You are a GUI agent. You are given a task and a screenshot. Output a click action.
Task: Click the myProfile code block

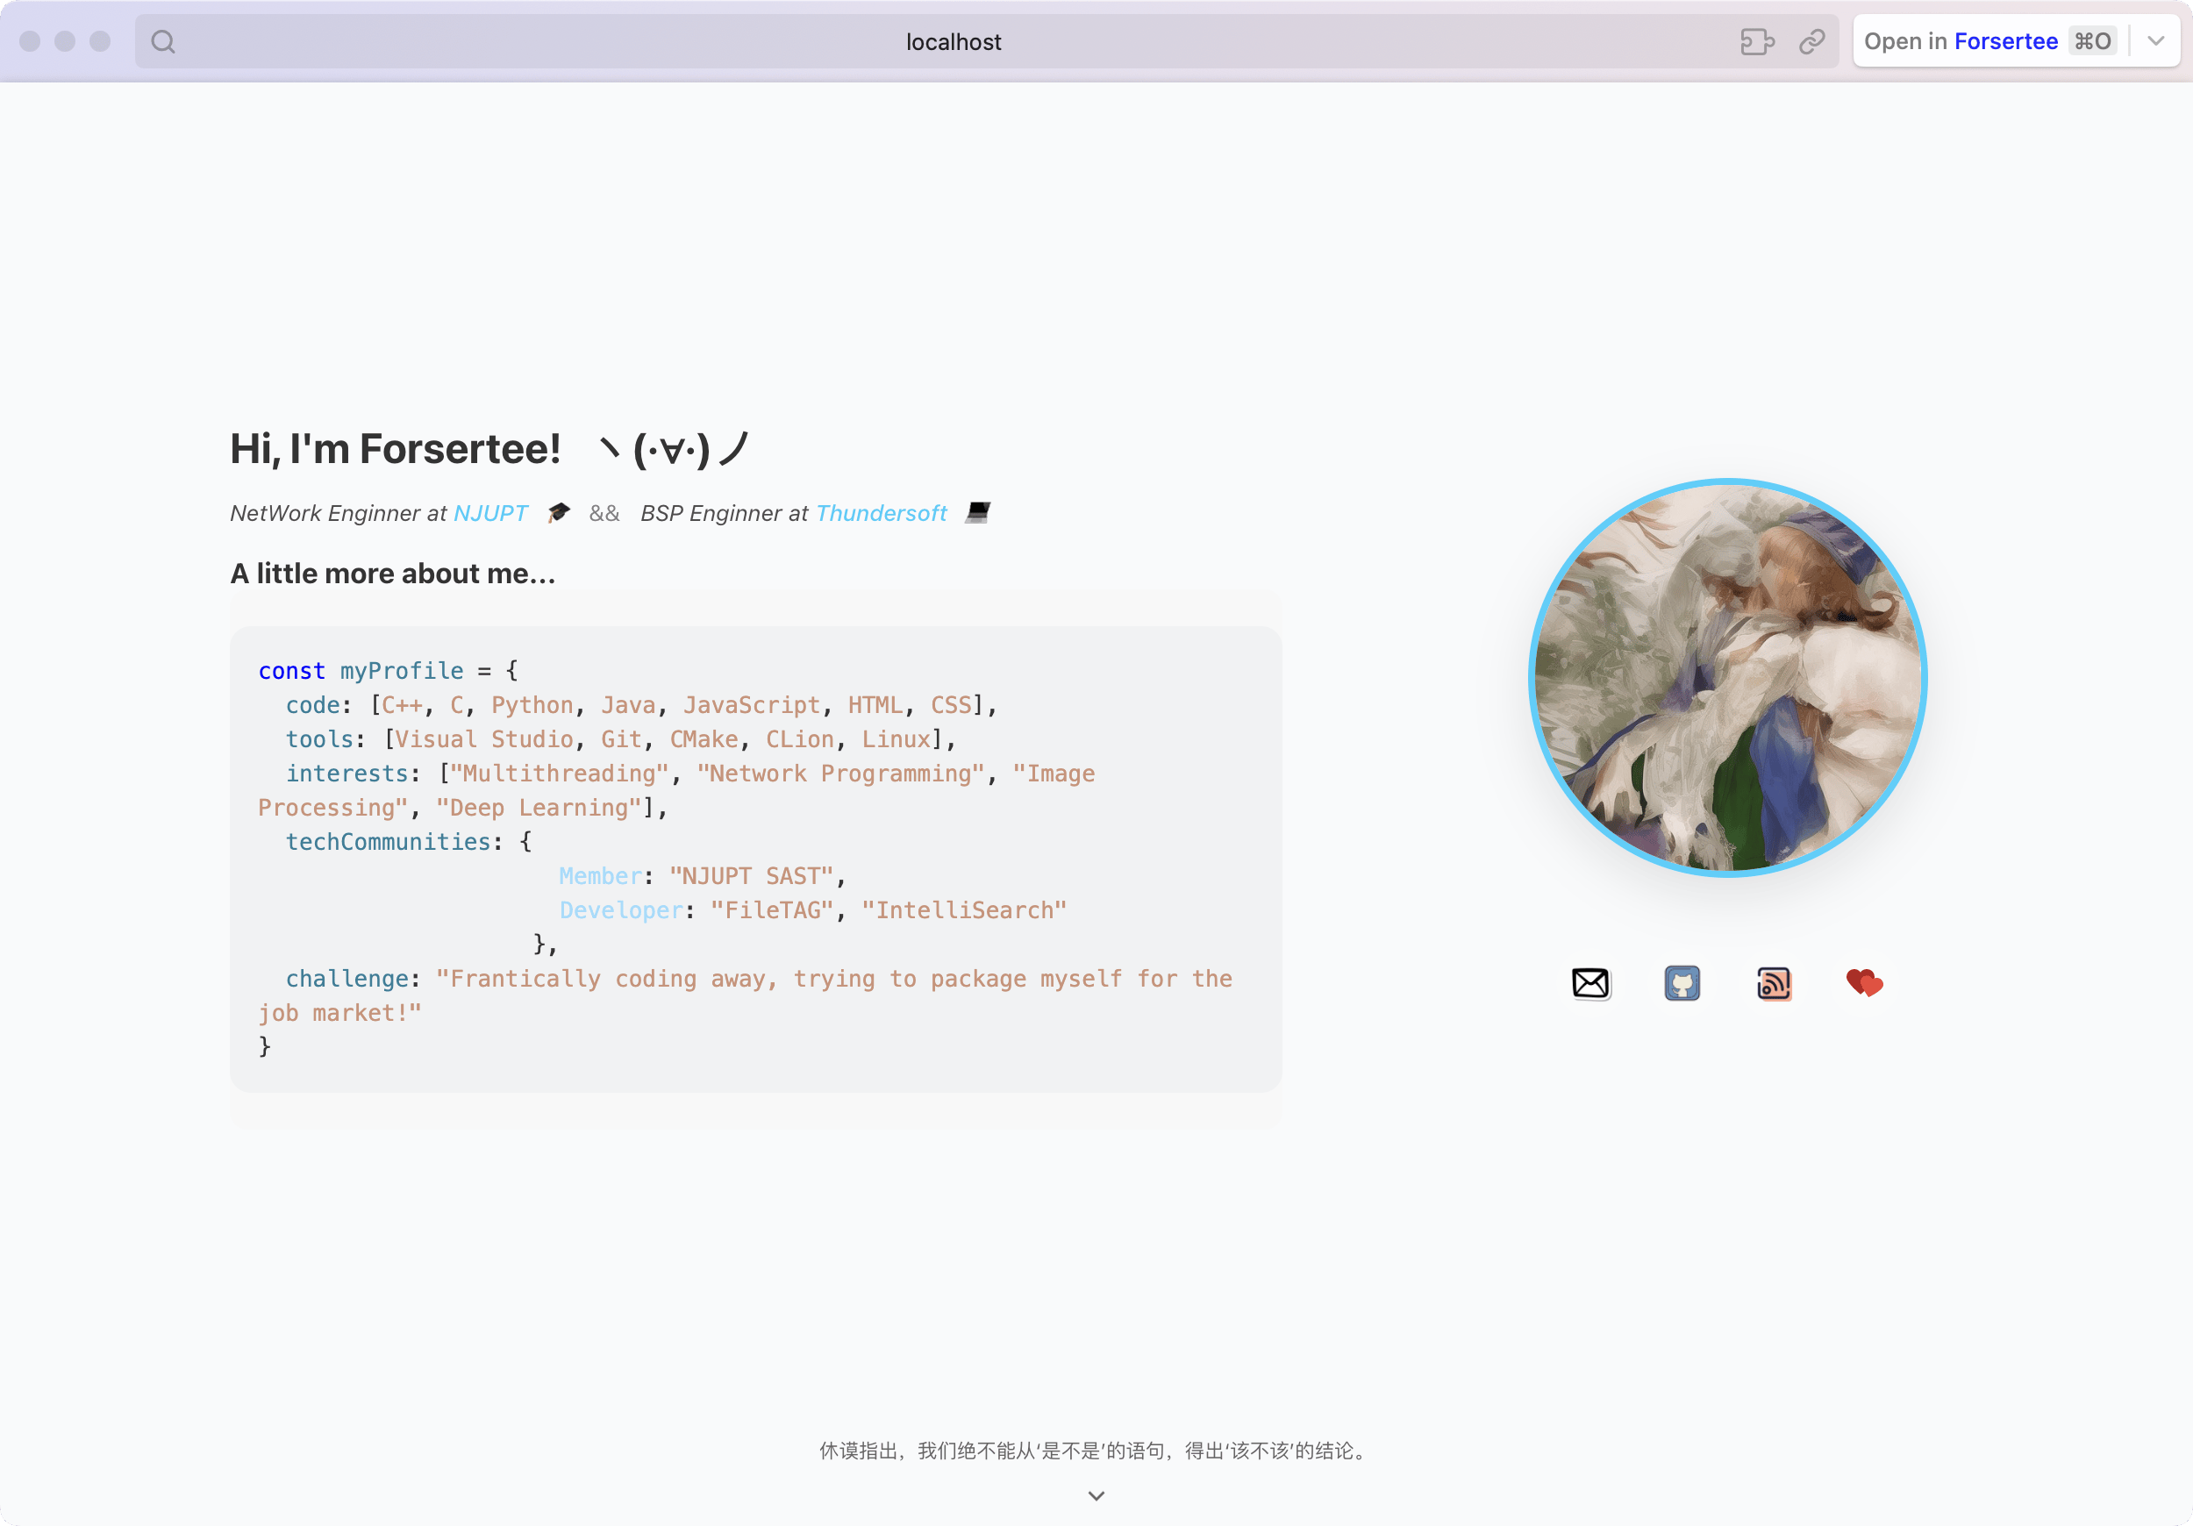click(755, 859)
